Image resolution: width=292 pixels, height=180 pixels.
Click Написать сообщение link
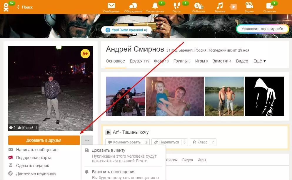click(37, 150)
